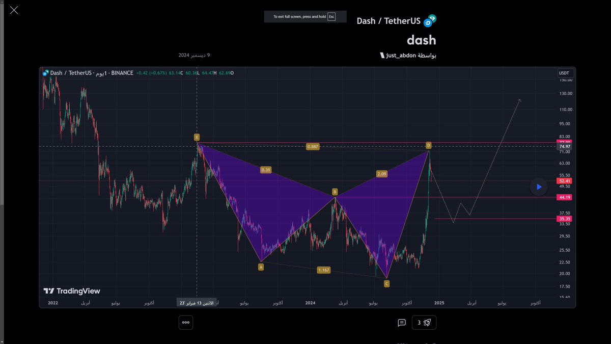Viewport: 611px width, 344px height.
Task: Select the C point label of the pattern
Action: (x=387, y=283)
